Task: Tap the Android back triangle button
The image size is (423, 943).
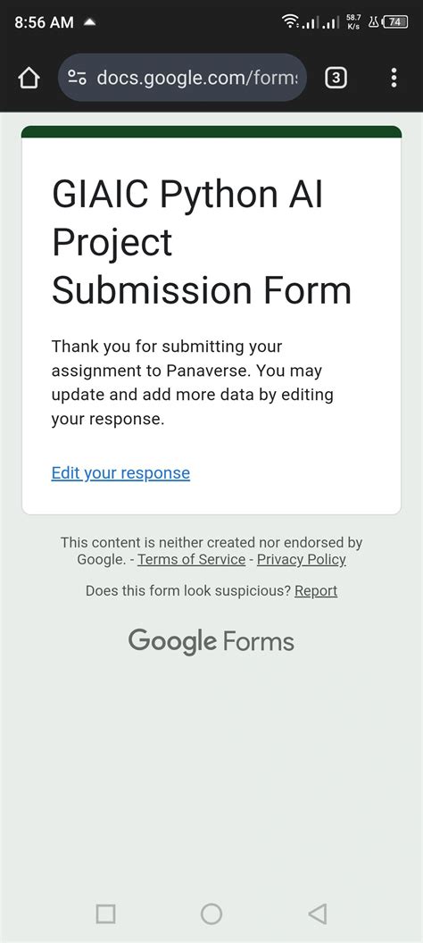Action: point(318,914)
